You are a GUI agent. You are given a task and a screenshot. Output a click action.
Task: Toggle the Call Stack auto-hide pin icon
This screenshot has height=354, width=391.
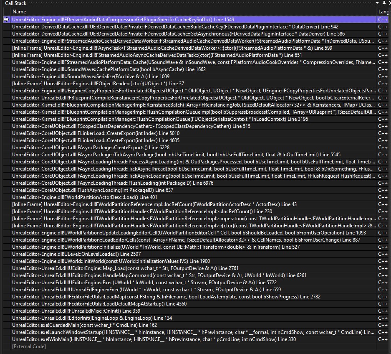[384, 3]
